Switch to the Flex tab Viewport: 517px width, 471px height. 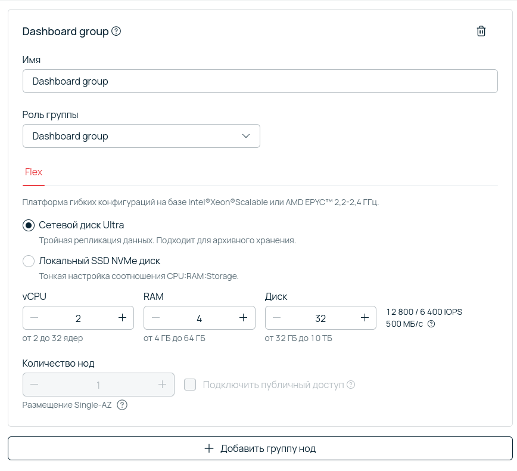[x=33, y=172]
